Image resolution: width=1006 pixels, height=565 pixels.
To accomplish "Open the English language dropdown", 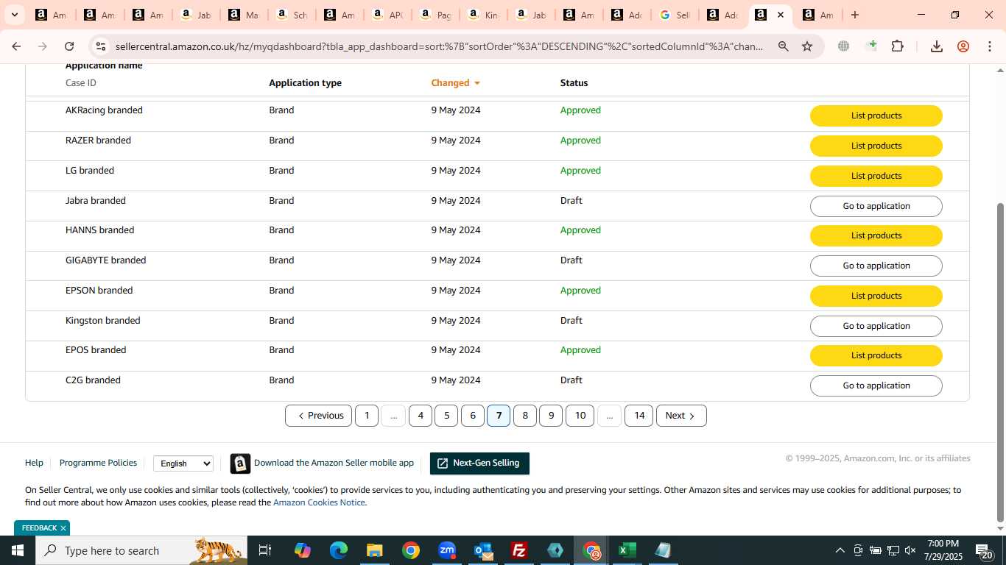I will [x=183, y=463].
